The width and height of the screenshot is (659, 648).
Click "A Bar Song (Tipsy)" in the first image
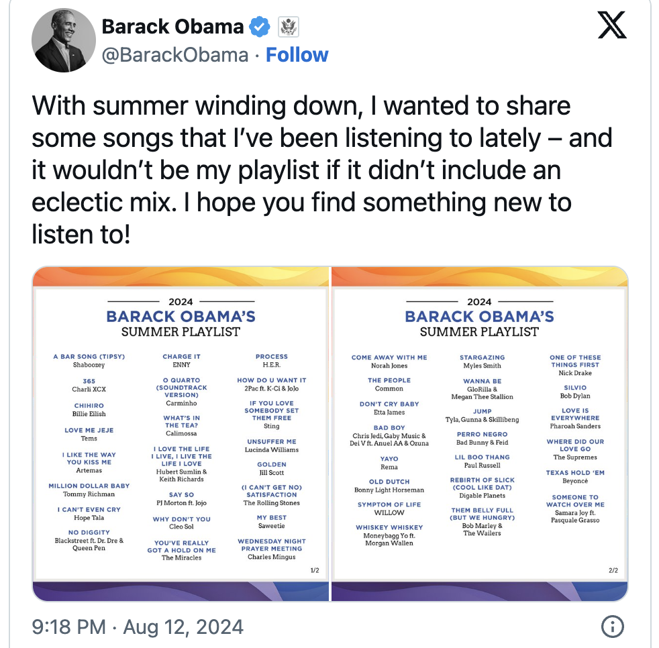pyautogui.click(x=89, y=357)
